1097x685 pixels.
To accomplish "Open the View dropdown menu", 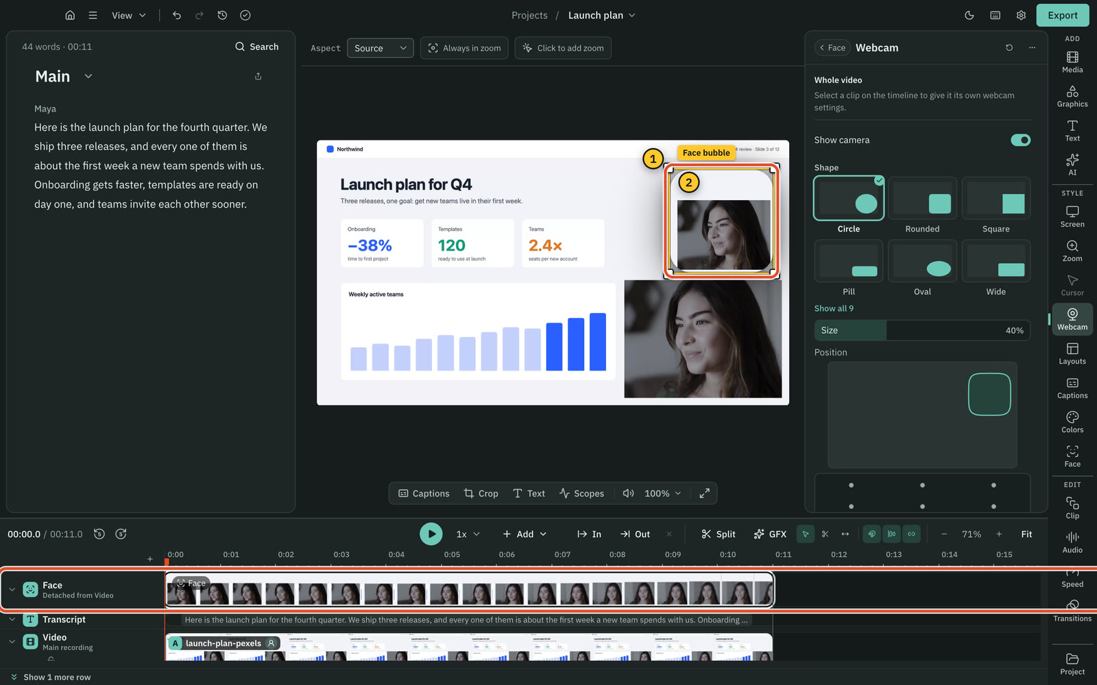I will click(129, 15).
